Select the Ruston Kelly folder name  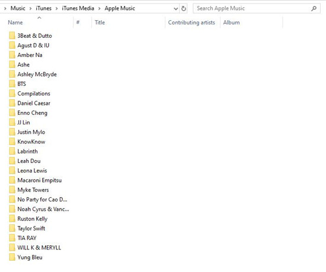tap(33, 219)
